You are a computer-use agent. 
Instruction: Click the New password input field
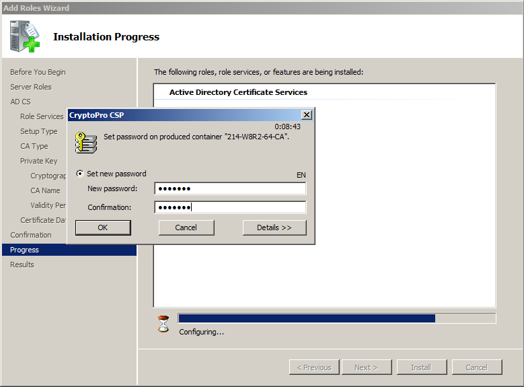(x=229, y=188)
